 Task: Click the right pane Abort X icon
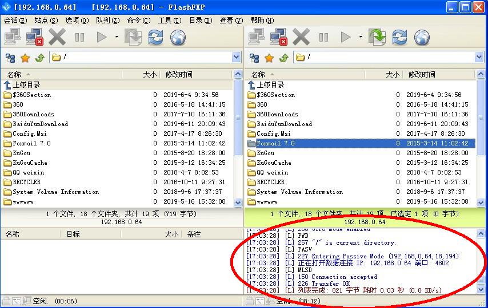(x=301, y=38)
